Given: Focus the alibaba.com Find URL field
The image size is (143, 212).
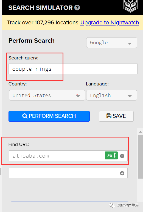Looking at the screenshot, I should [57, 156].
